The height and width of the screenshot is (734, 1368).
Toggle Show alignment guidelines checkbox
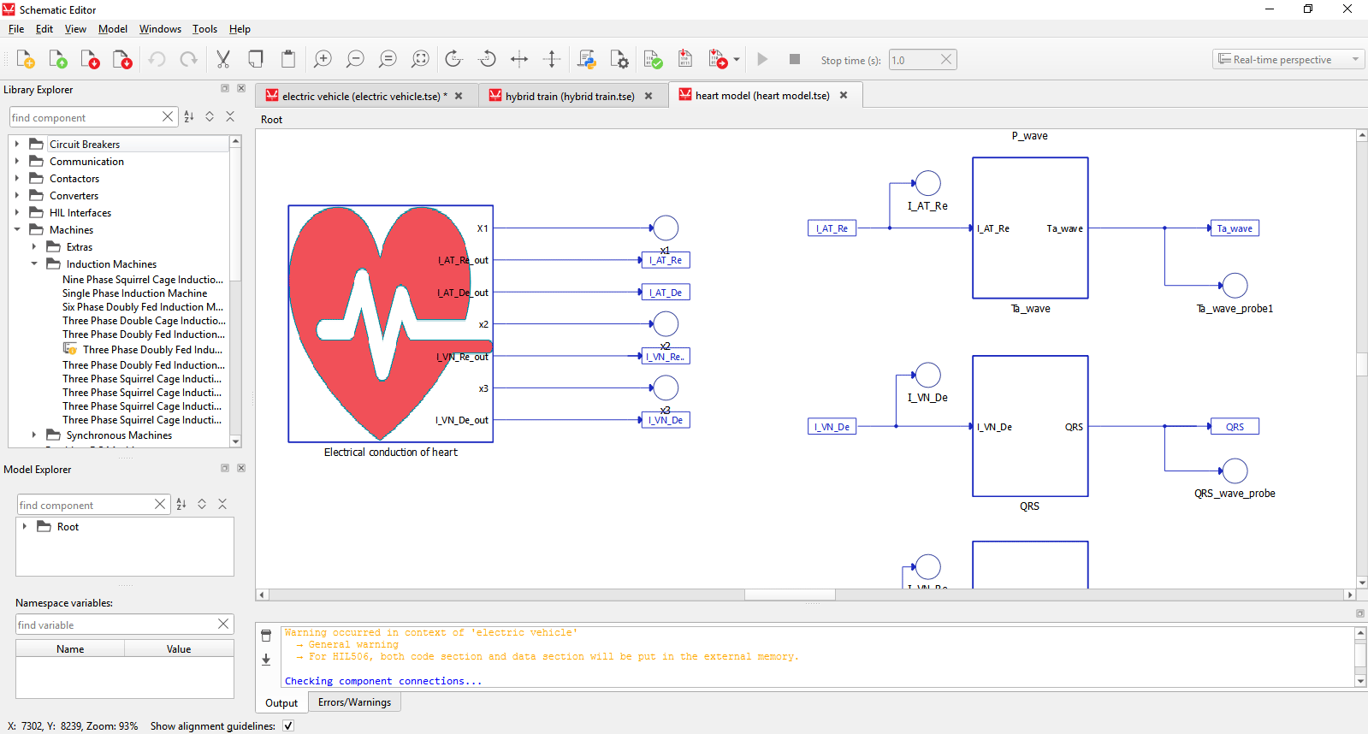click(288, 726)
